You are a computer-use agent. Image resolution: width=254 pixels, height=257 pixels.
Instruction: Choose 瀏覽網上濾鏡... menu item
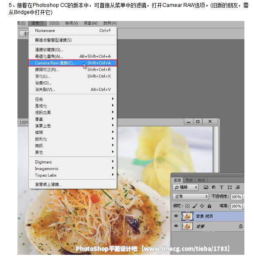[72, 184]
